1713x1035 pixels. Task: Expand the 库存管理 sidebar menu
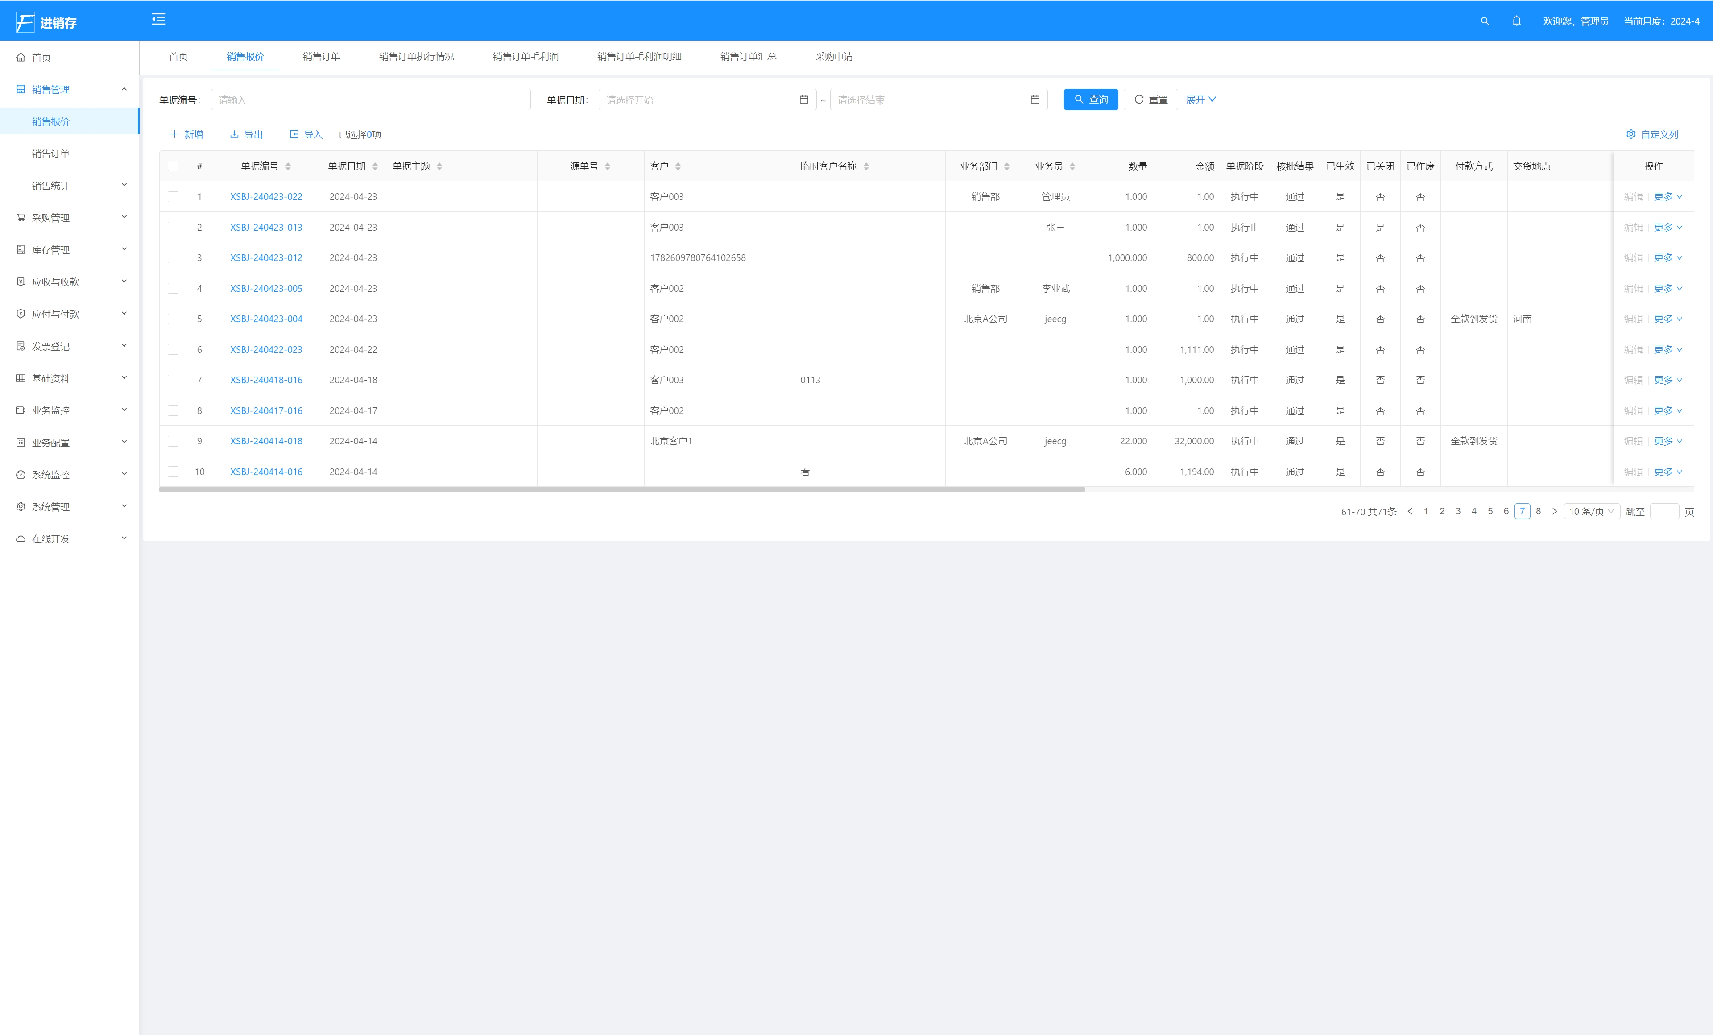(124, 249)
